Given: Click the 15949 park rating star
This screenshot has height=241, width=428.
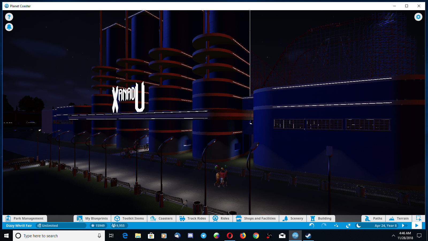Looking at the screenshot, I should (98, 225).
